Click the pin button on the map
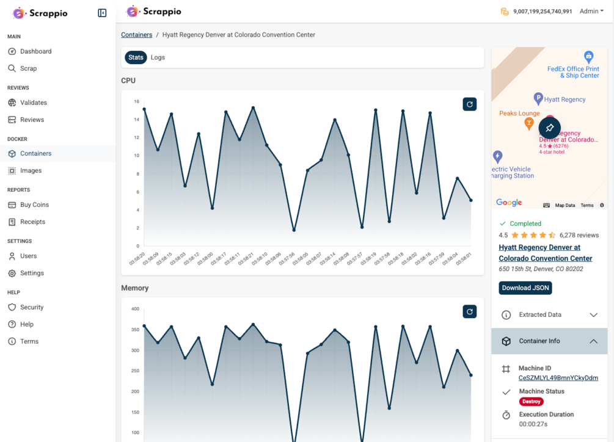Viewport: 614px width, 442px height. click(549, 128)
